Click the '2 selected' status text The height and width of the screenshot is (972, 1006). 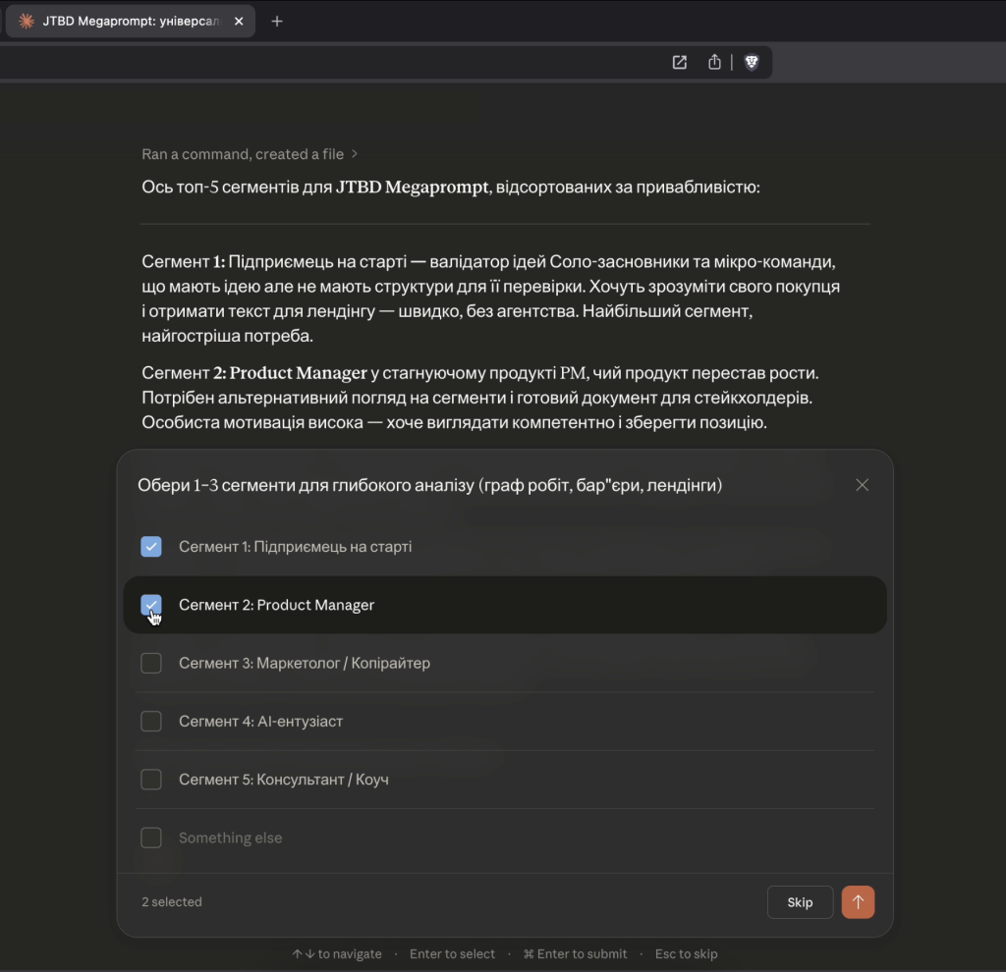tap(172, 901)
